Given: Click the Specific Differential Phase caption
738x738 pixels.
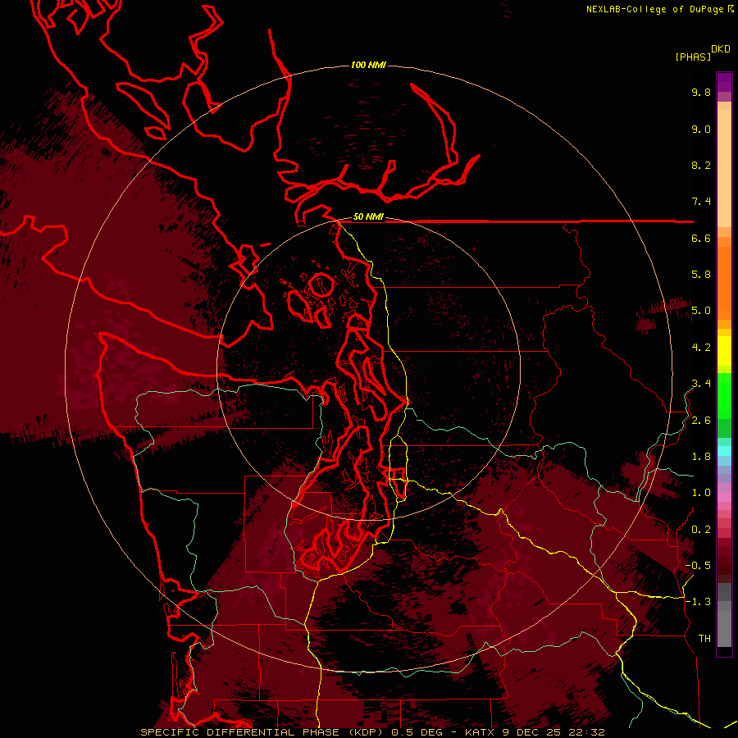Looking at the screenshot, I should (372, 732).
